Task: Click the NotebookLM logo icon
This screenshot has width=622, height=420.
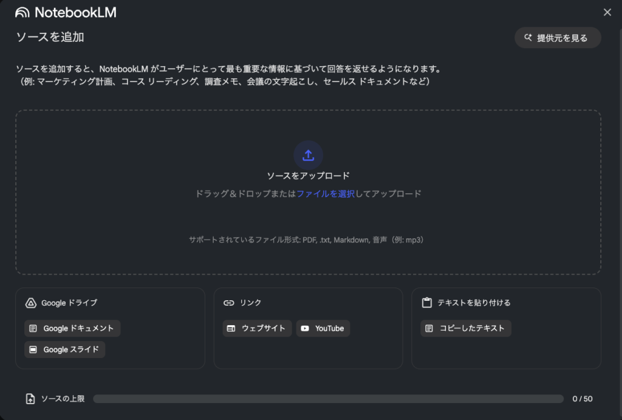Action: 22,13
